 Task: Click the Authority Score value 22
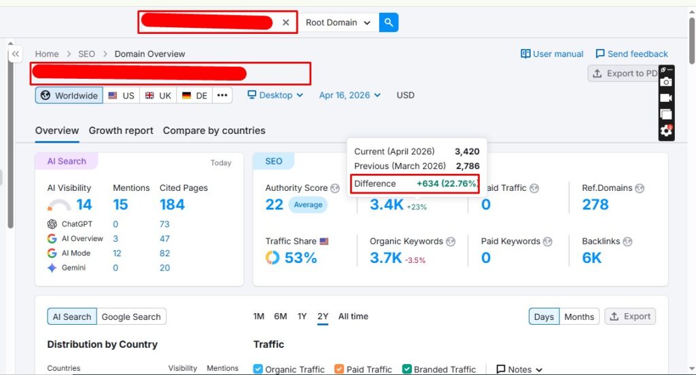coord(275,204)
